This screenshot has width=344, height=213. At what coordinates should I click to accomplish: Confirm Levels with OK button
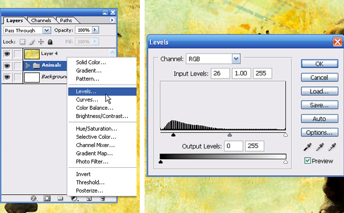click(x=319, y=63)
